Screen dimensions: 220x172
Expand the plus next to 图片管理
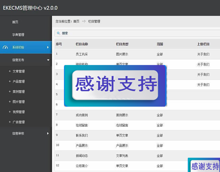(10, 102)
